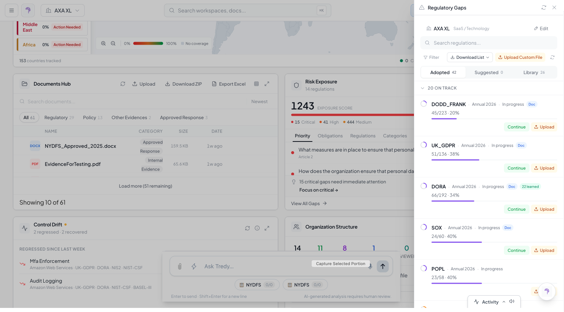Open the Newest sort dropdown

click(x=259, y=102)
